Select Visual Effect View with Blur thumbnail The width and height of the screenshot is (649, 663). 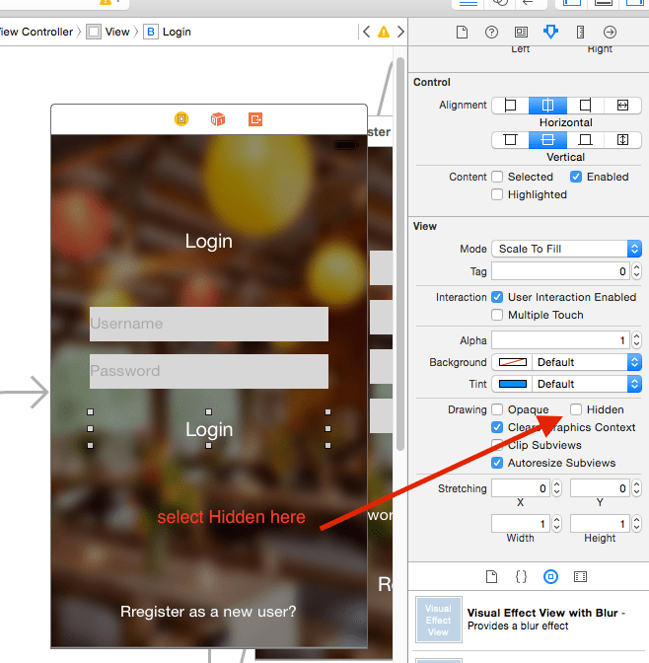(439, 620)
